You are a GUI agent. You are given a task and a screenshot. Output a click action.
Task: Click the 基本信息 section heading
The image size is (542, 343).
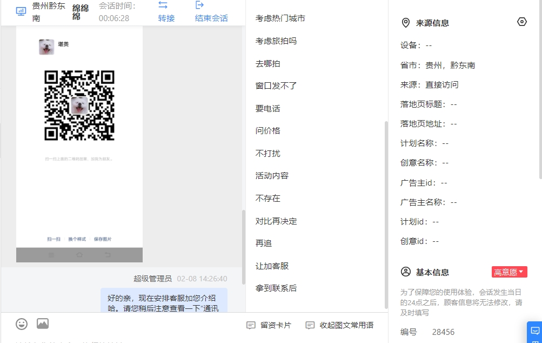[432, 272]
